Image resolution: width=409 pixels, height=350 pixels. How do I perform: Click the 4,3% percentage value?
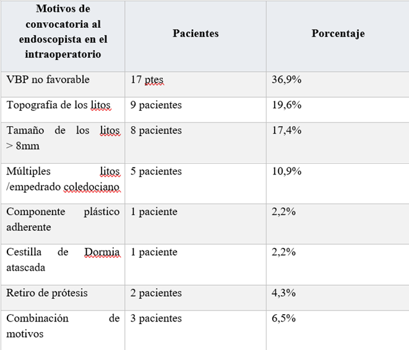tap(284, 293)
